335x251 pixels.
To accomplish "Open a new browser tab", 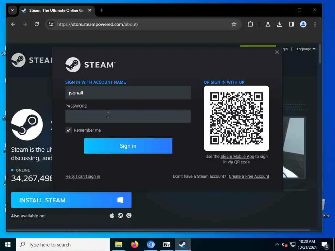I will 101,10.
